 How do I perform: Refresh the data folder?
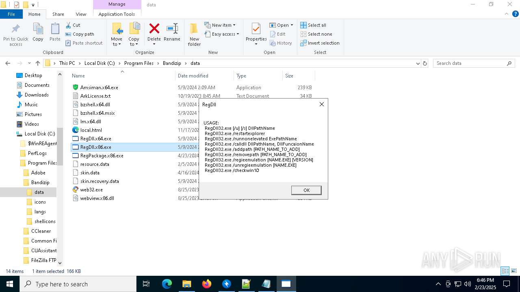[x=425, y=63]
